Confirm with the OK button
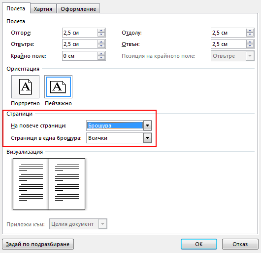The image size is (261, 253). tap(199, 244)
